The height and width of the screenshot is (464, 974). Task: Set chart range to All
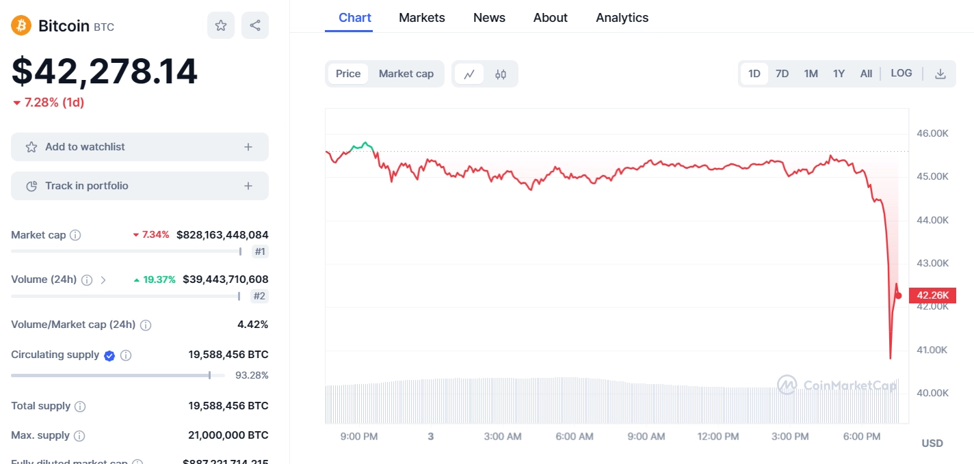[866, 74]
